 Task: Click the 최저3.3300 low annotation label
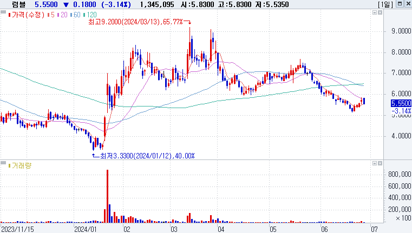pyautogui.click(x=147, y=156)
